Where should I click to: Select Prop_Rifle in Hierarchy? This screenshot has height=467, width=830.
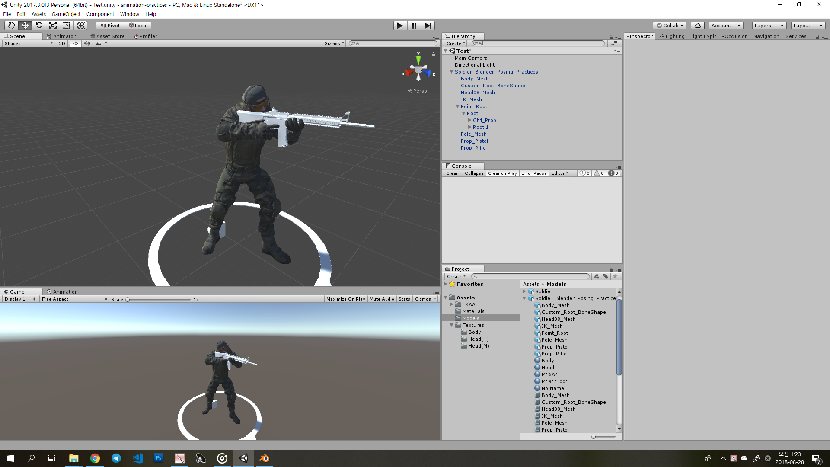[473, 148]
